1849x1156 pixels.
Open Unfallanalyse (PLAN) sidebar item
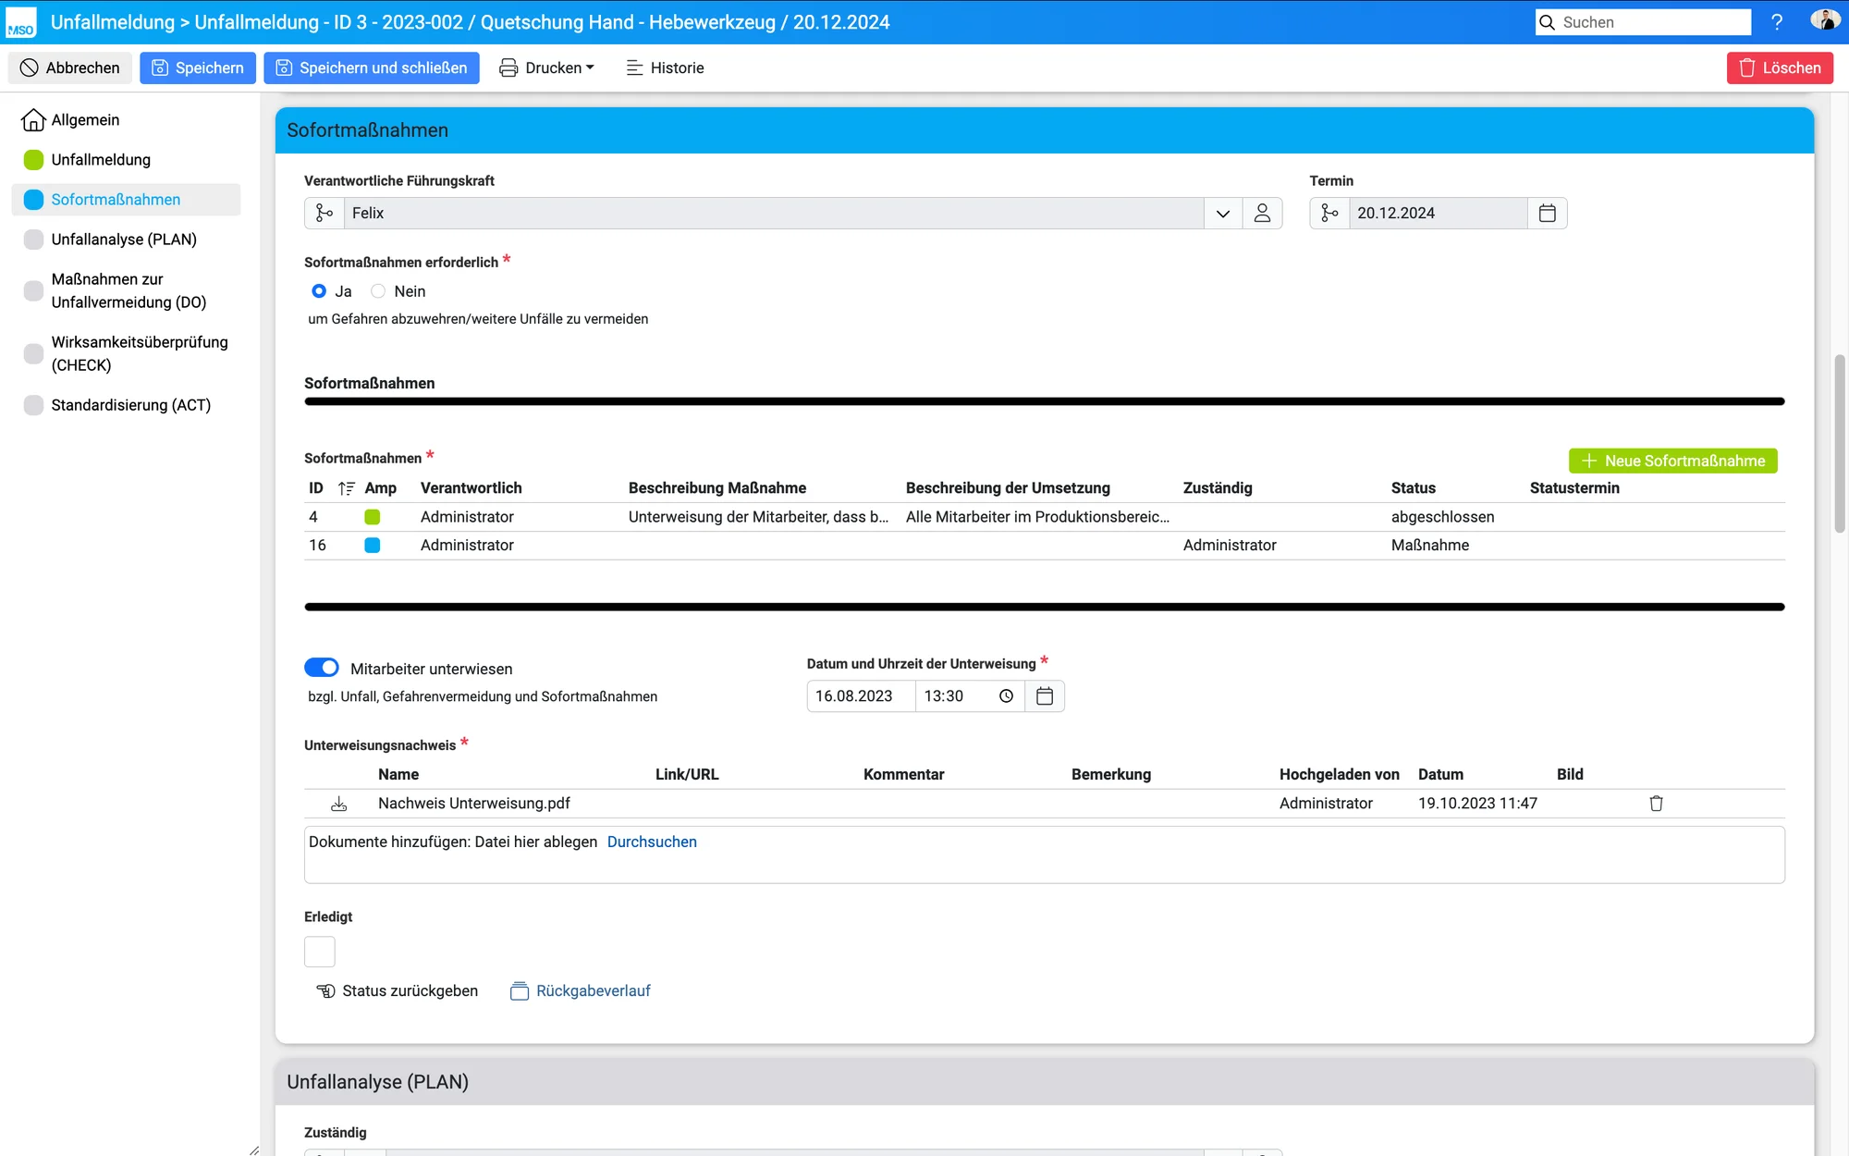pos(124,240)
